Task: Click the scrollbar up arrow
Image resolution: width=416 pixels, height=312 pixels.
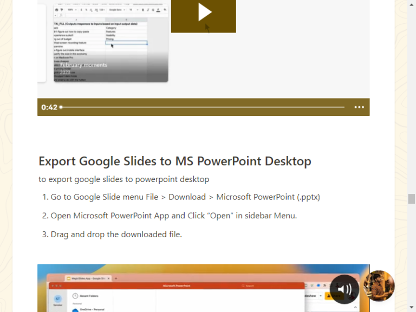Action: 412,4
